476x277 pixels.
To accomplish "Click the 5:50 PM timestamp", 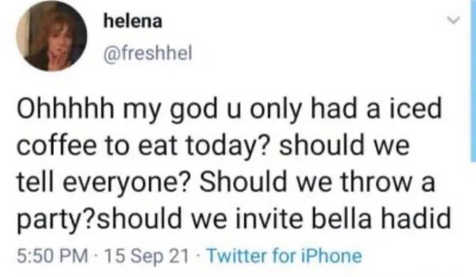I will pos(52,256).
